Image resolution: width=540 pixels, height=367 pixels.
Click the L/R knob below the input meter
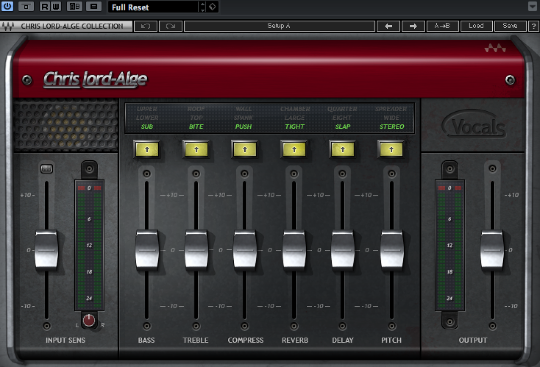pos(89,321)
